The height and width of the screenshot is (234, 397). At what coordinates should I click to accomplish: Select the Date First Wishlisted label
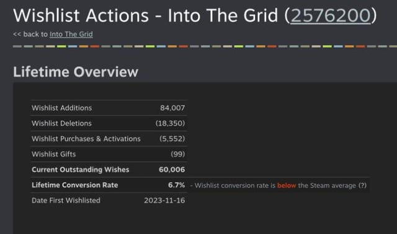pos(66,201)
